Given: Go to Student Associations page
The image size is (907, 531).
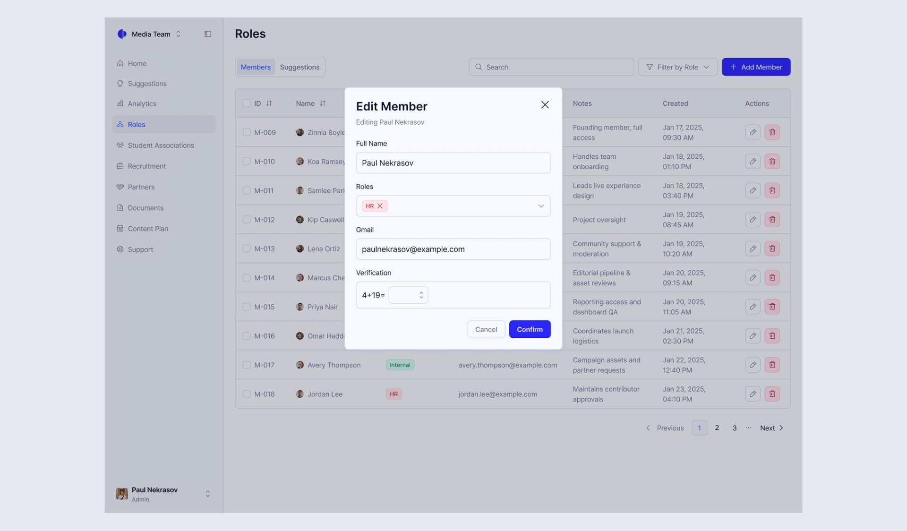Looking at the screenshot, I should tap(163, 146).
